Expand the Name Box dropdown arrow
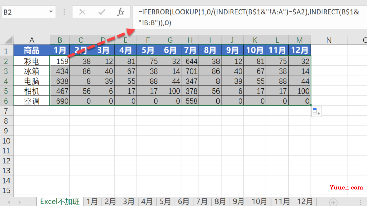 tap(51, 12)
